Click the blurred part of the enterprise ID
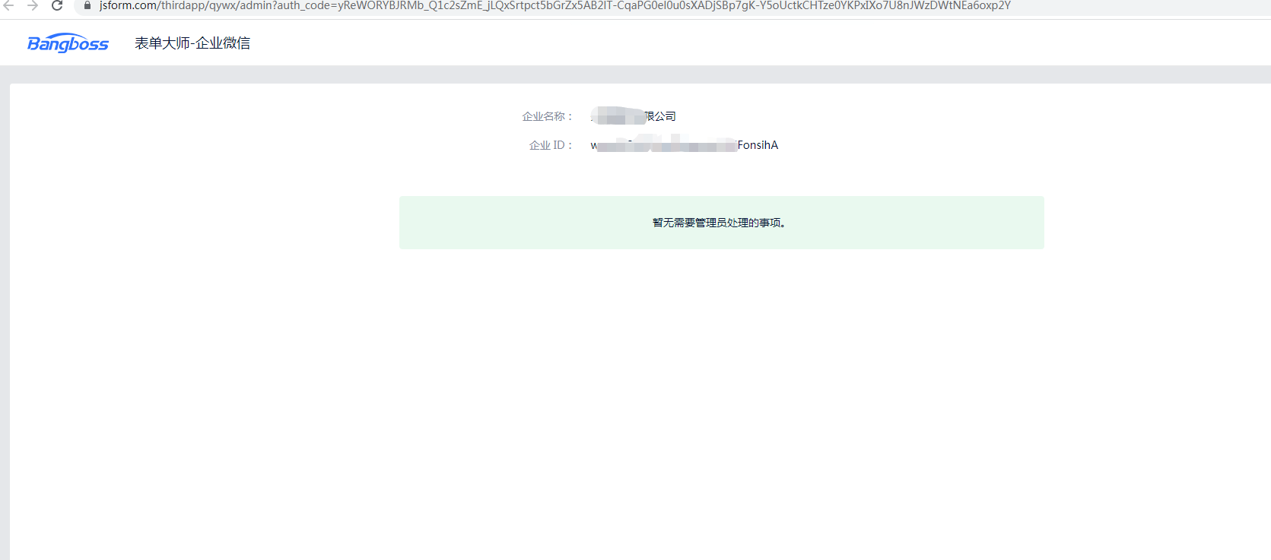Screen dimensions: 1271x560 [666, 144]
